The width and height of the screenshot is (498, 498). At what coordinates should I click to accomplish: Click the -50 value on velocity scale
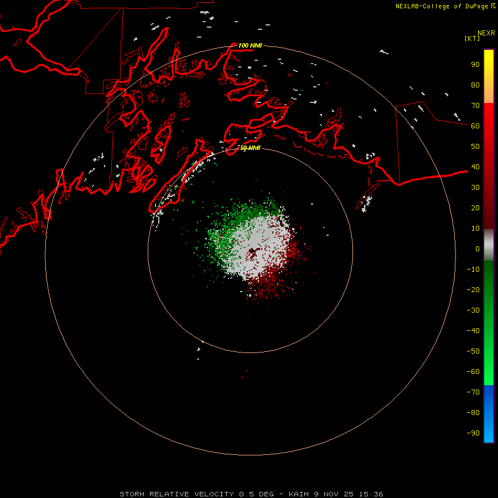tap(473, 351)
